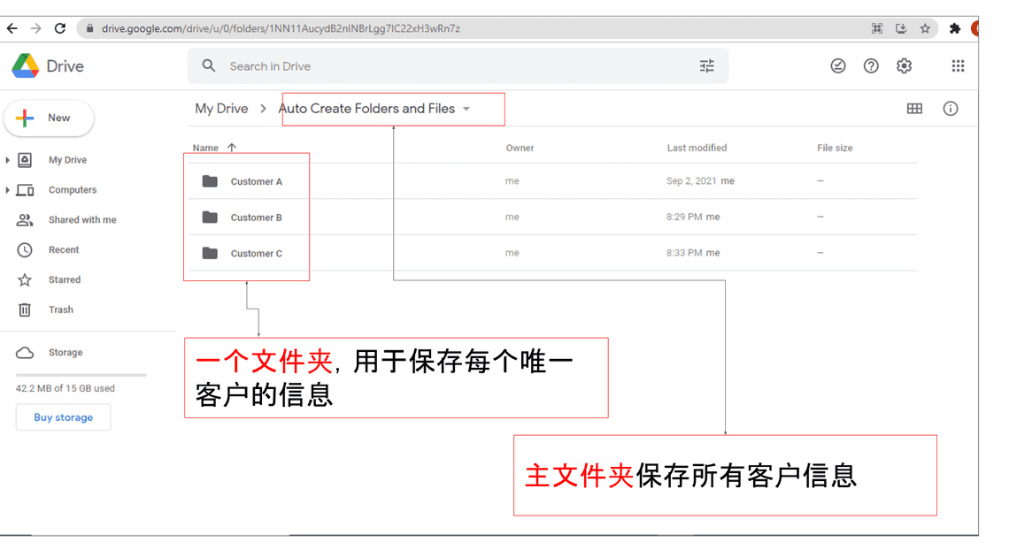Open Drive settings gear icon

click(904, 66)
